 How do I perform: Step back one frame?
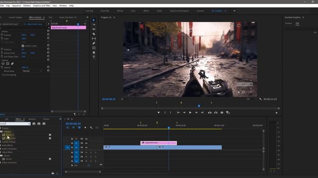pos(184,113)
